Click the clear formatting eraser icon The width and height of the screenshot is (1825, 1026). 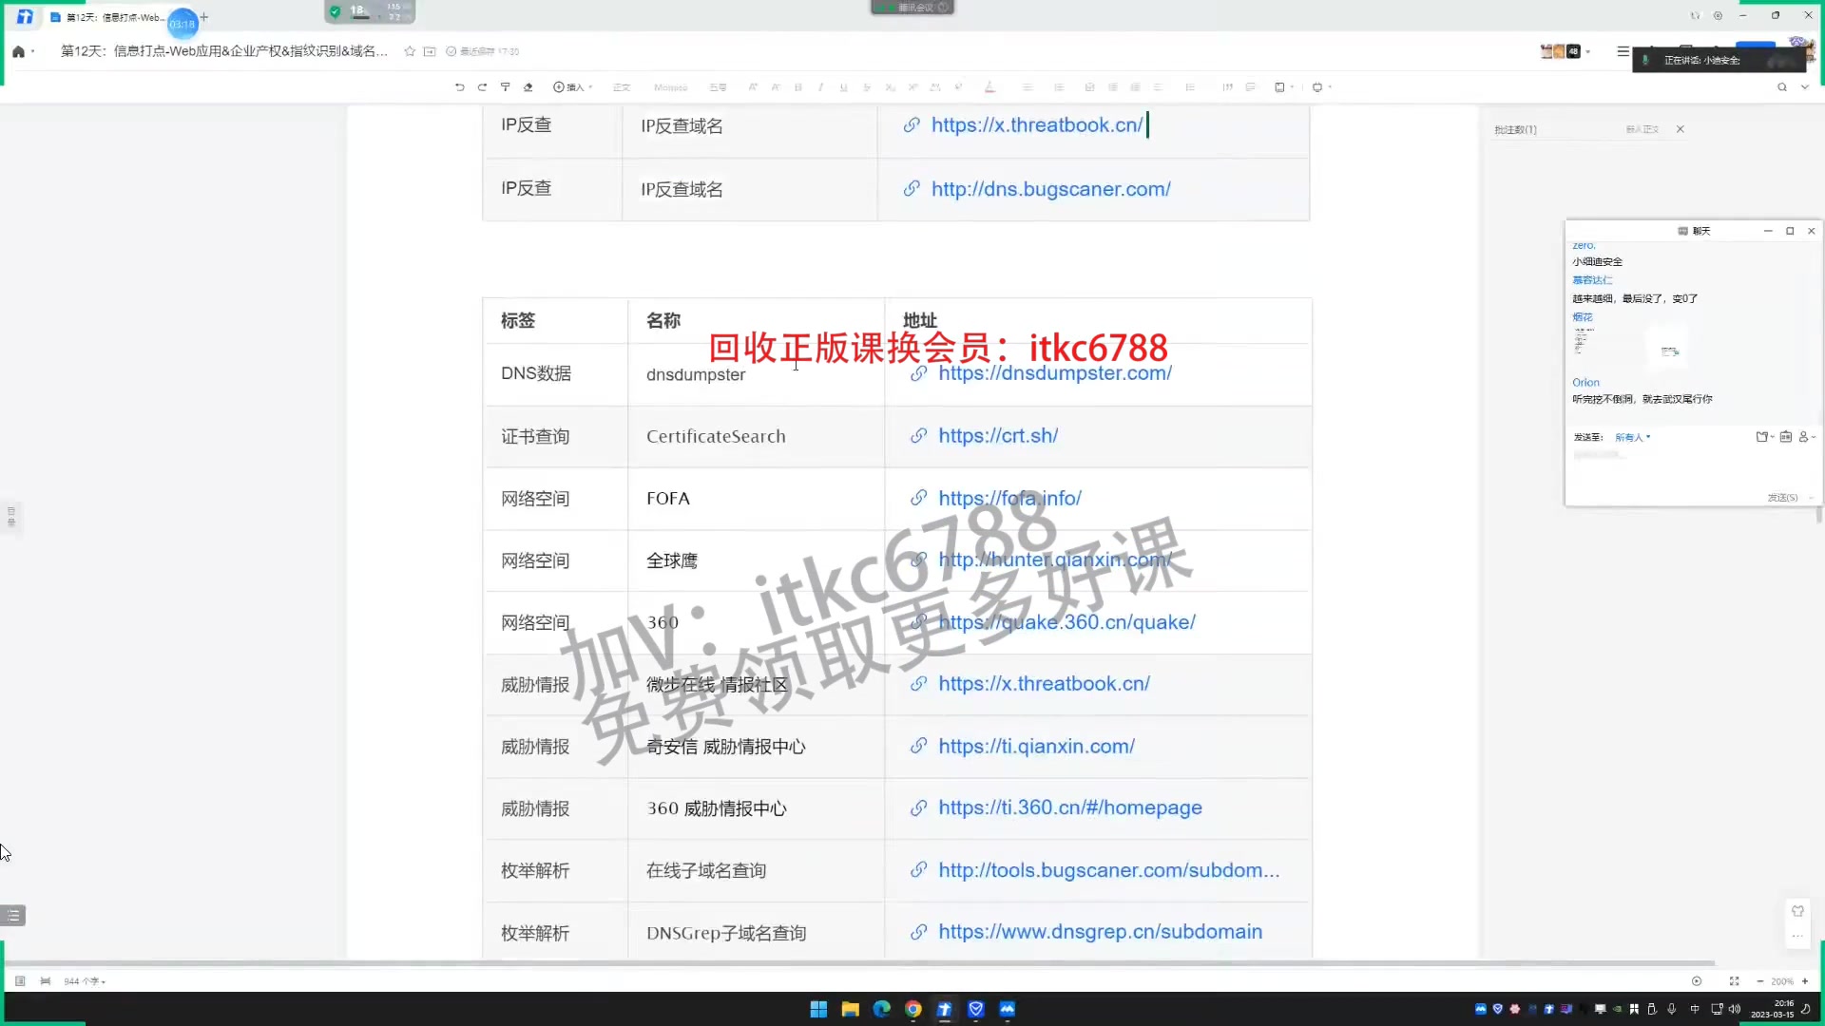click(x=528, y=86)
